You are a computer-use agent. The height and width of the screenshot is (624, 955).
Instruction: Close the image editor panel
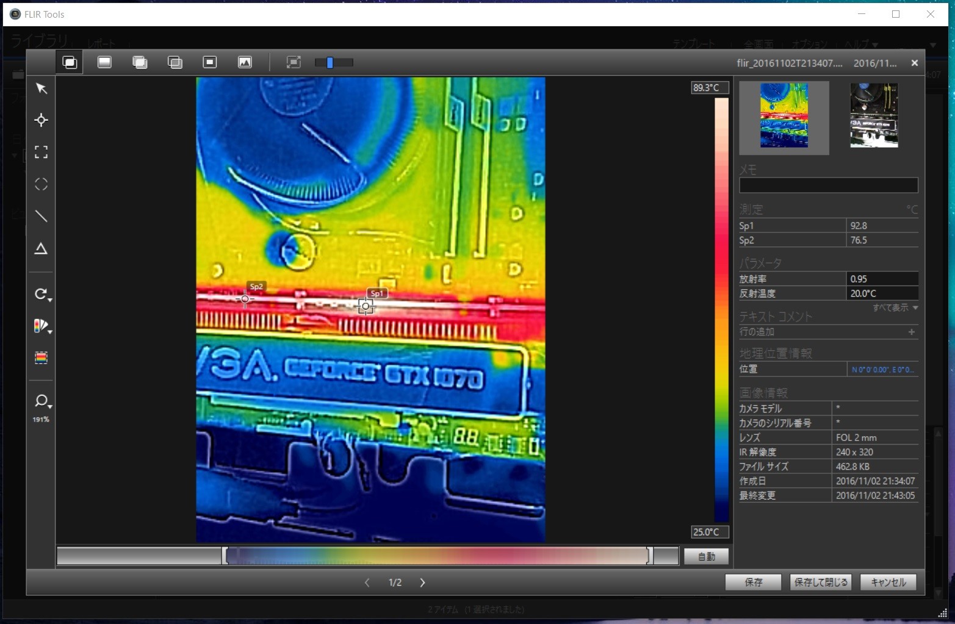click(914, 63)
